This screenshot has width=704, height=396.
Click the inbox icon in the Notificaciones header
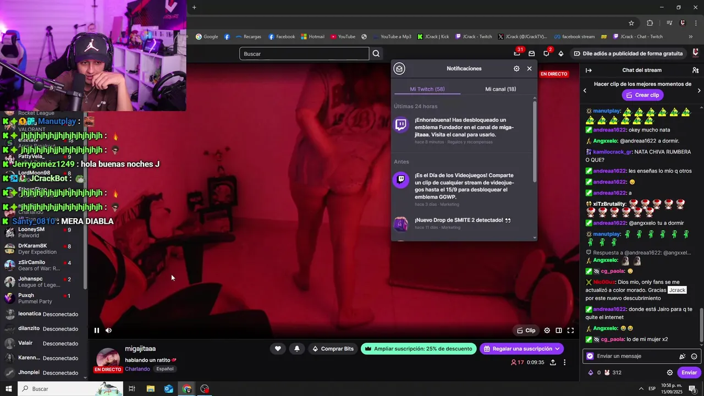[x=400, y=69]
